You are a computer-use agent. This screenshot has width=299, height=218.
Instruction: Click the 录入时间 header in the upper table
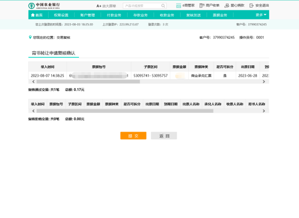(48, 67)
